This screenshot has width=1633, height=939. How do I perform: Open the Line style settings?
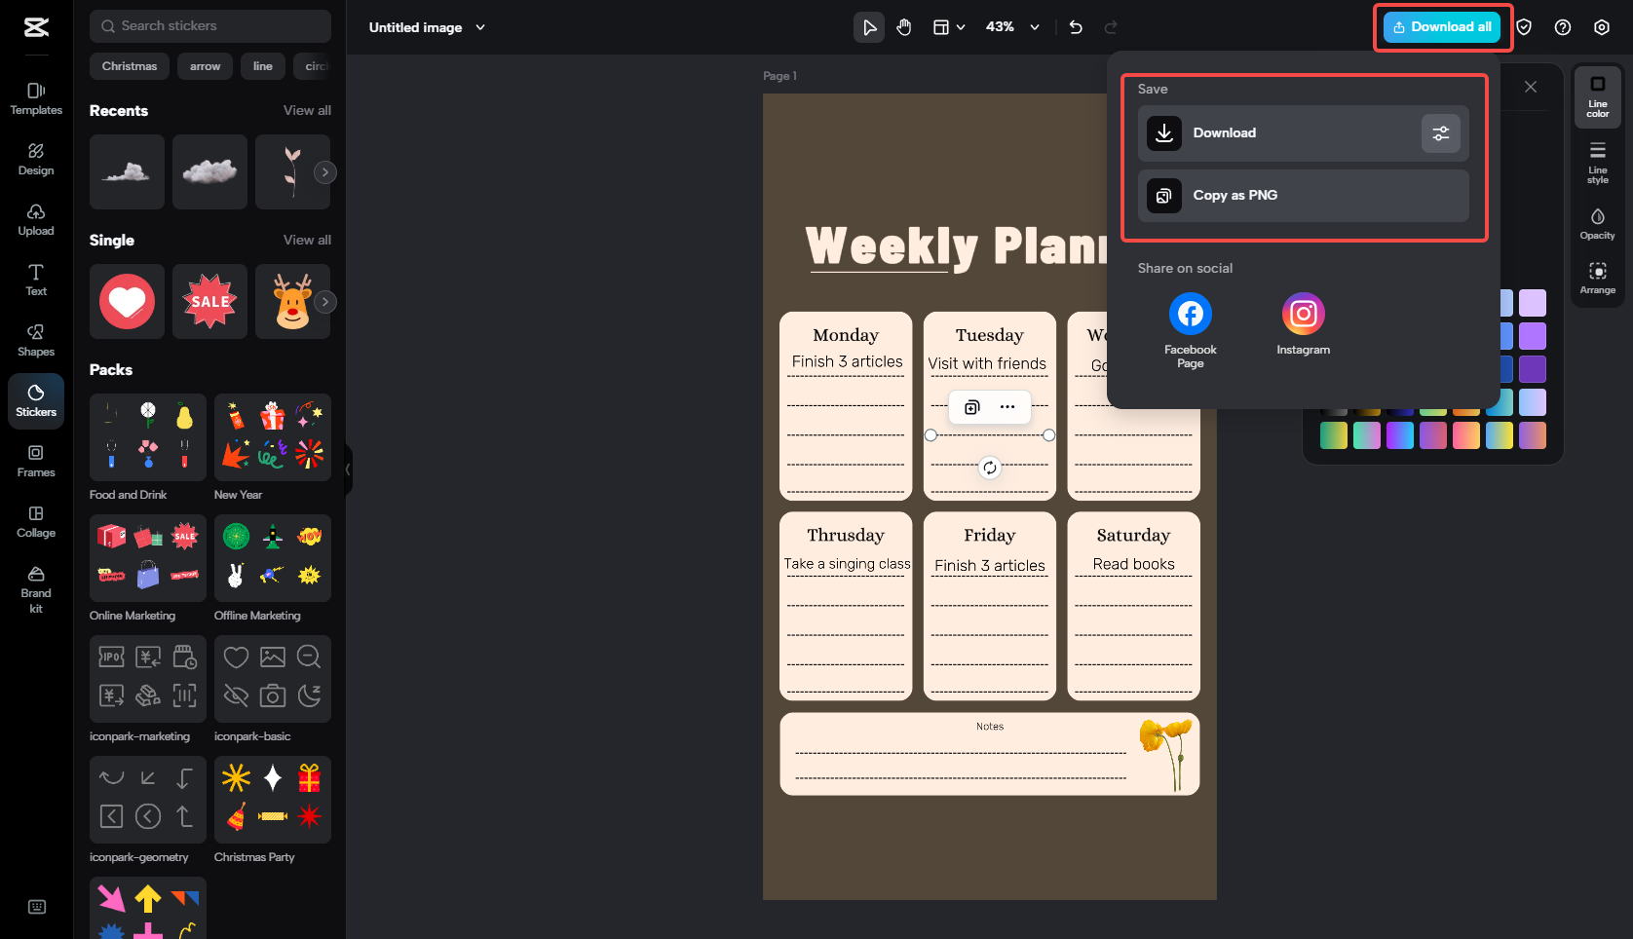[1597, 159]
